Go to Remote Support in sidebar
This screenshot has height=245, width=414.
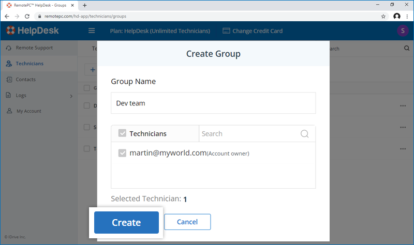pyautogui.click(x=34, y=48)
